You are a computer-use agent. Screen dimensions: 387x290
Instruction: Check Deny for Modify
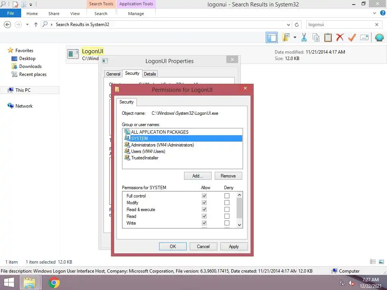tap(227, 202)
